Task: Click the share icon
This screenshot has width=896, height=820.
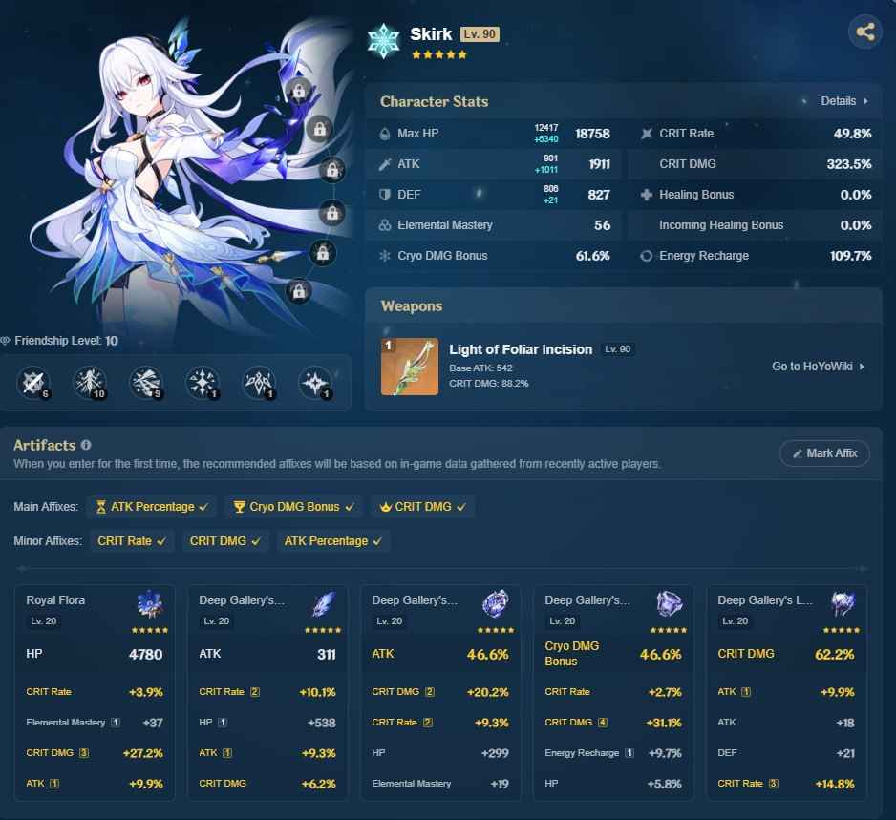Action: (865, 32)
